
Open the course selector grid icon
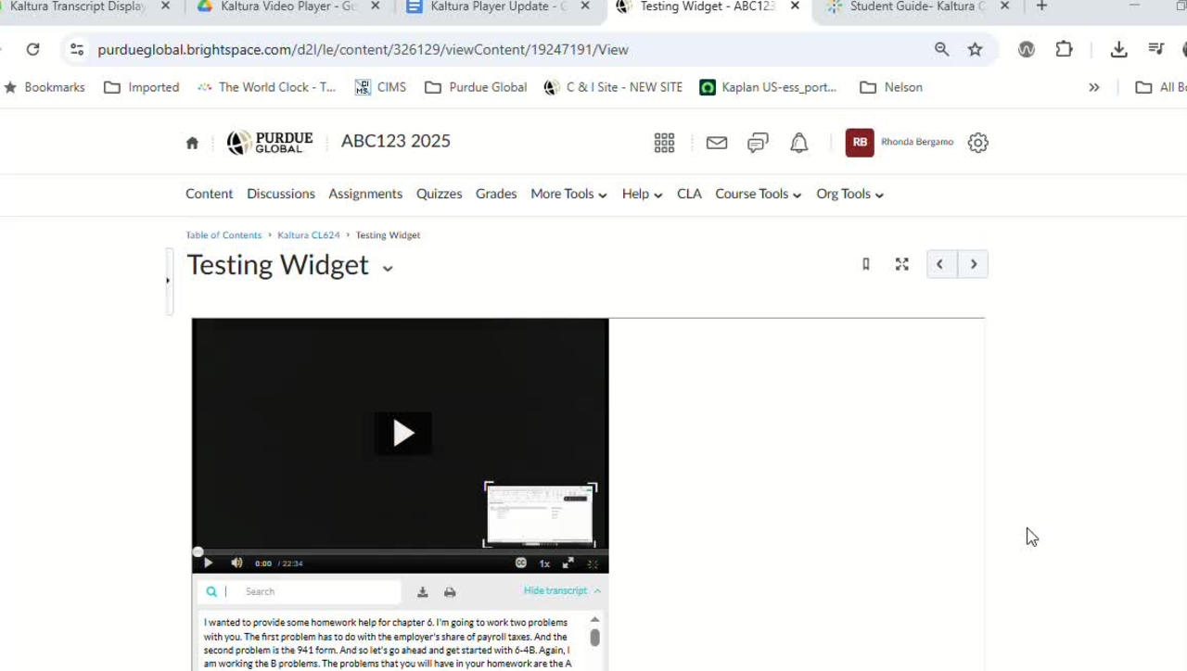tap(664, 143)
